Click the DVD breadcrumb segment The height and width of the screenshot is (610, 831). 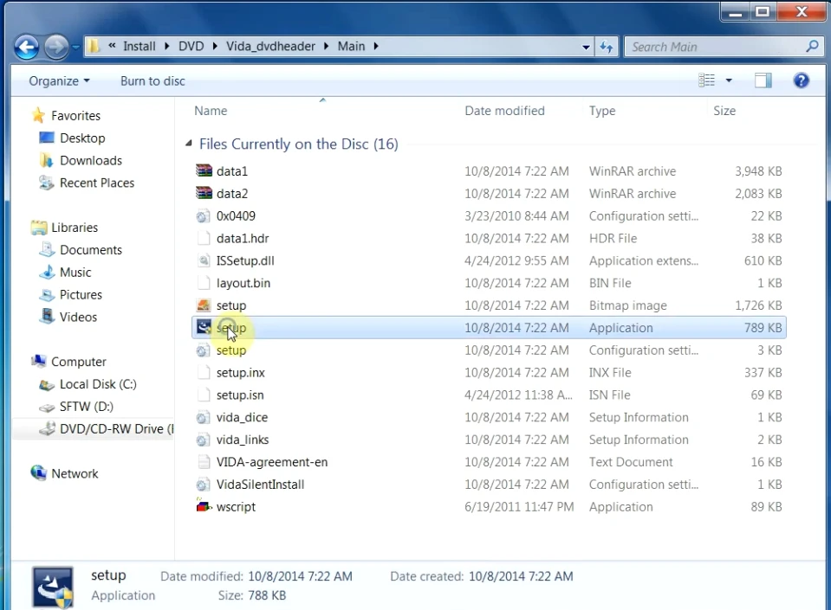pyautogui.click(x=191, y=47)
